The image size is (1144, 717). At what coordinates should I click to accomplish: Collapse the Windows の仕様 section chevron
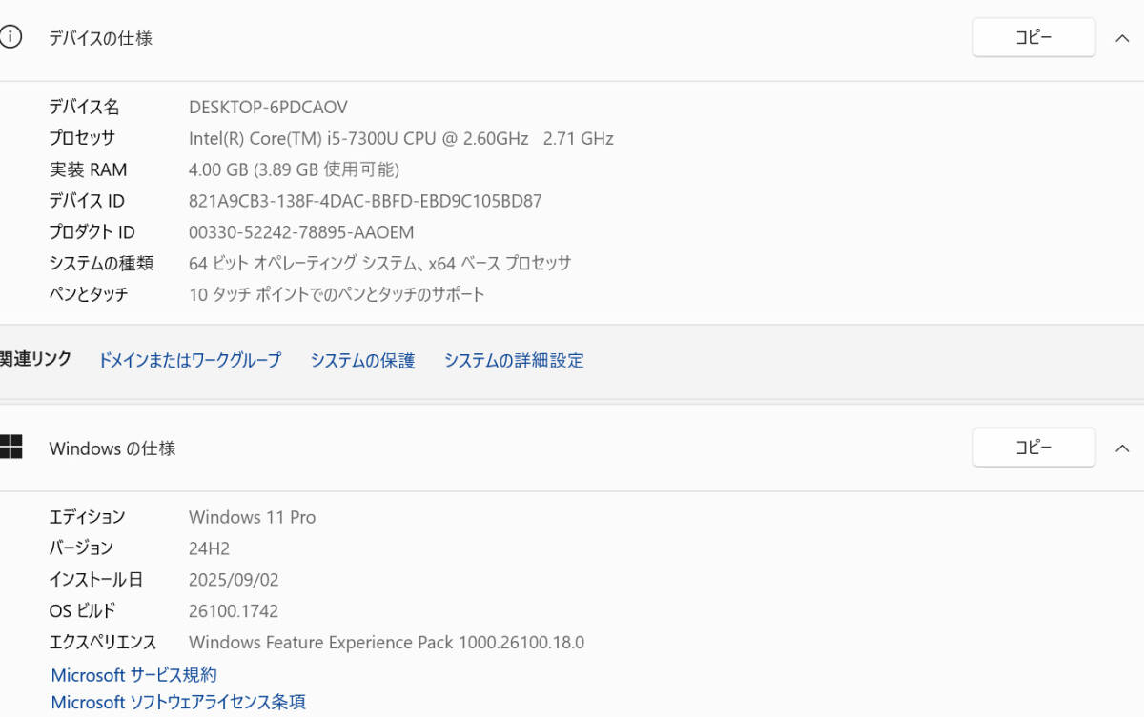click(x=1122, y=448)
